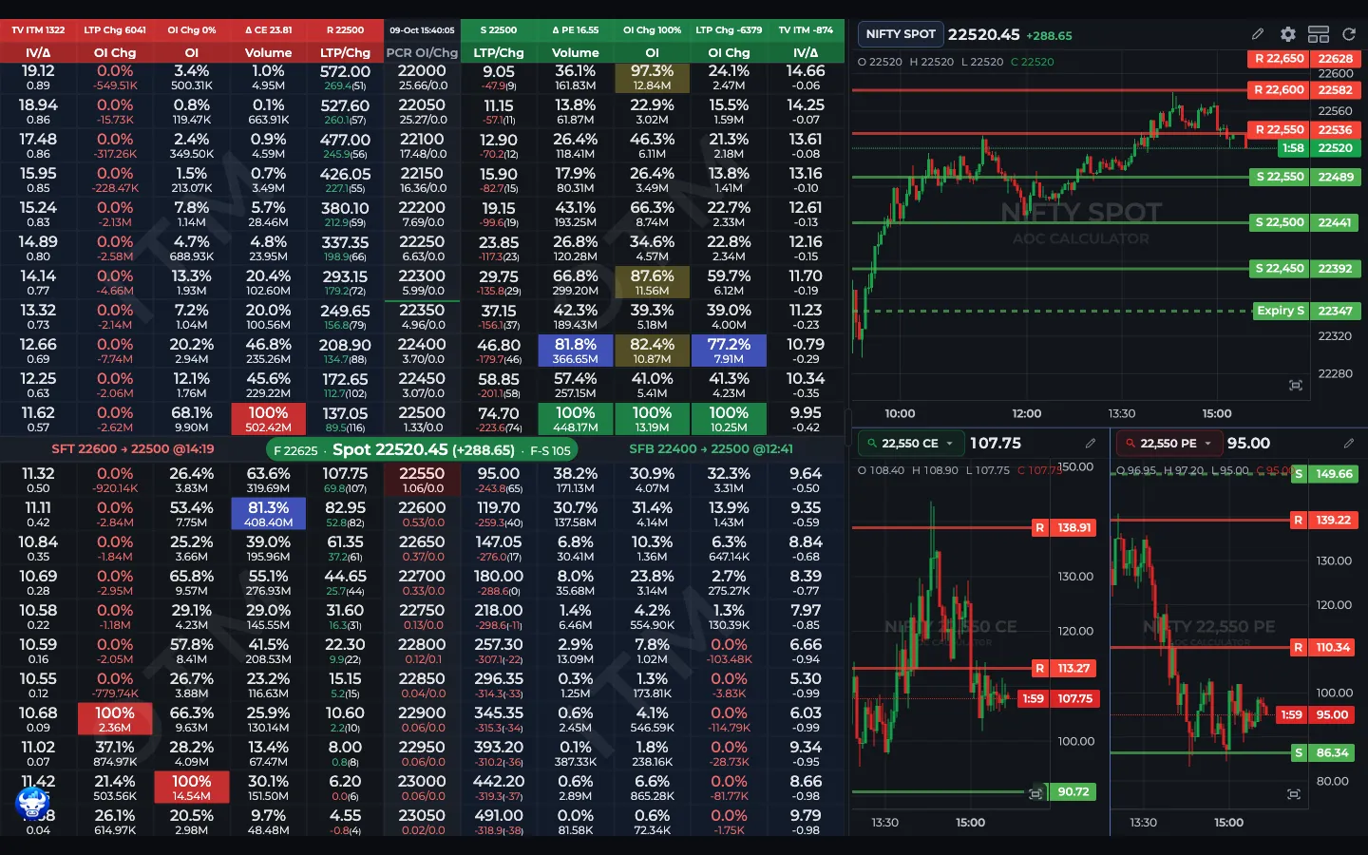The width and height of the screenshot is (1368, 855).
Task: Select the 22800 strike row cell
Action: click(422, 652)
